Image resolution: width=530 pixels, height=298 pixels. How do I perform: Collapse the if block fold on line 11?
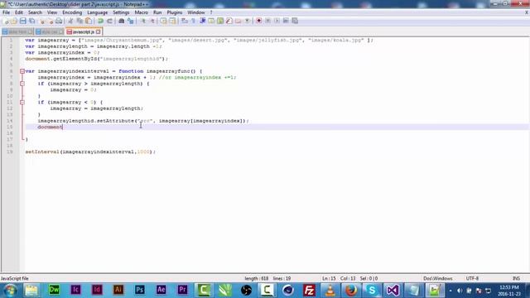pyautogui.click(x=22, y=102)
